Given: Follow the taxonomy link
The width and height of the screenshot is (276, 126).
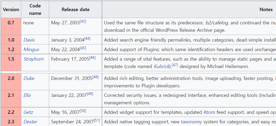Looking at the screenshot, I should point(191,122).
